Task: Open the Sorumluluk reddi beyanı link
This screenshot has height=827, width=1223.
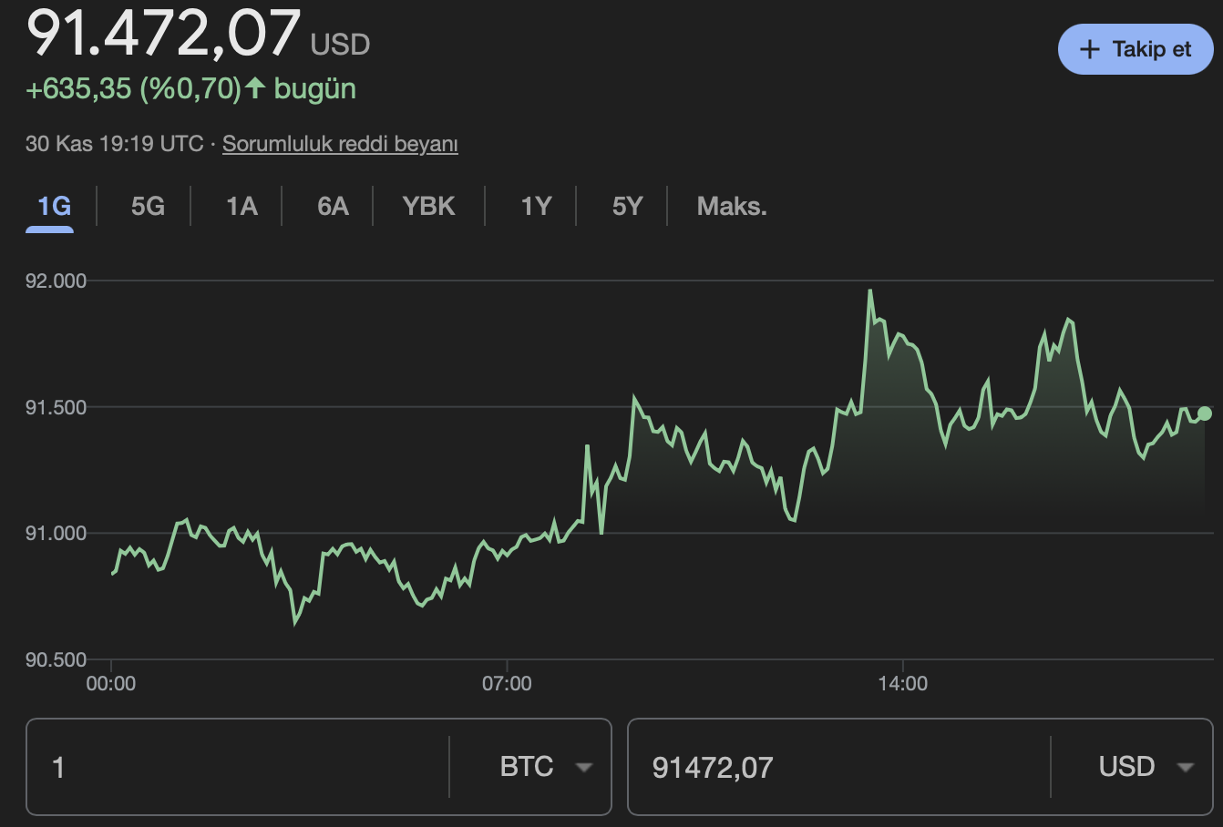Action: pos(340,144)
